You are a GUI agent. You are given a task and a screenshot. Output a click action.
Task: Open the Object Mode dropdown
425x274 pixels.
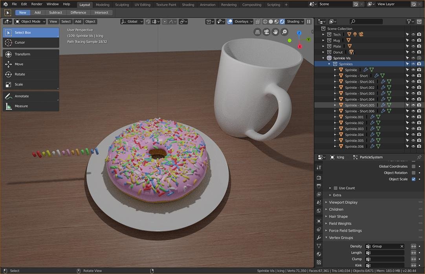(30, 21)
